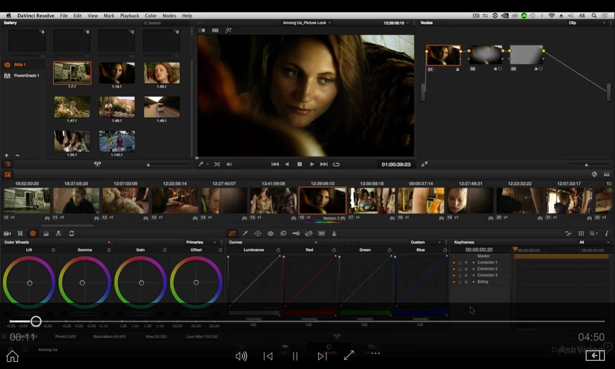615x369 pixels.
Task: Open the Curves palette icon
Action: point(232,233)
